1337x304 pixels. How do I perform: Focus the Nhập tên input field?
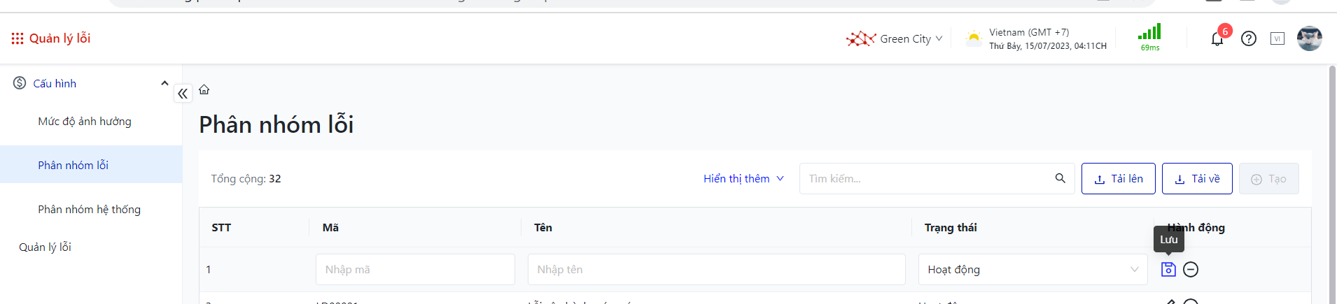coord(717,270)
